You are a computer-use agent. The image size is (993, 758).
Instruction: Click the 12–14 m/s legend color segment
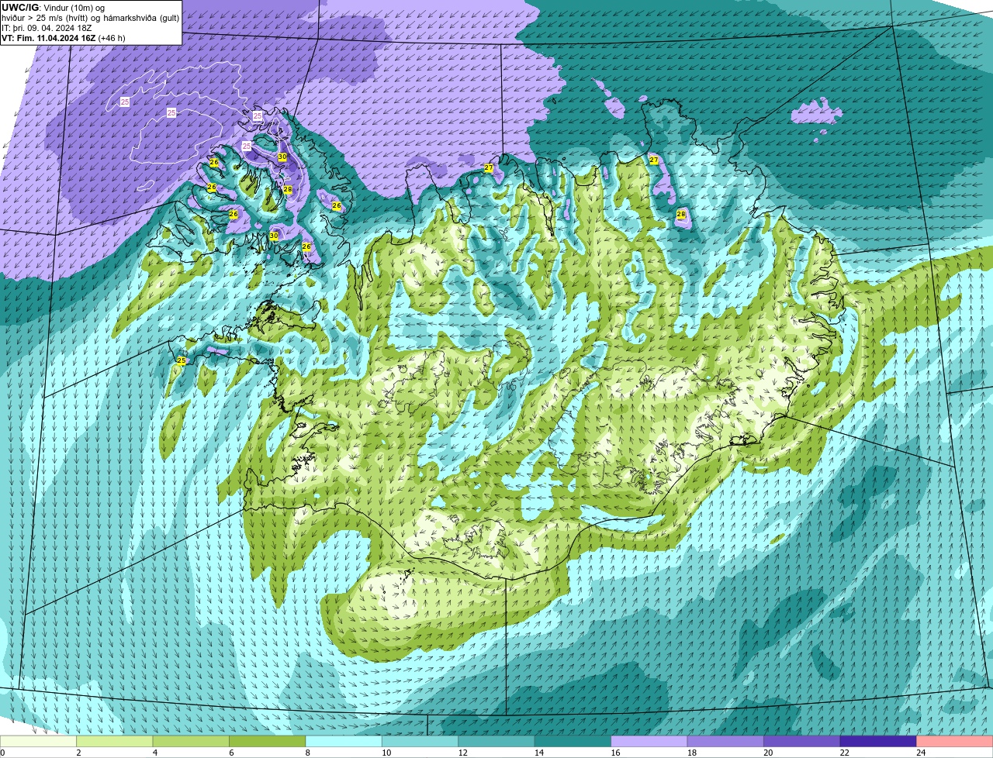click(x=496, y=742)
